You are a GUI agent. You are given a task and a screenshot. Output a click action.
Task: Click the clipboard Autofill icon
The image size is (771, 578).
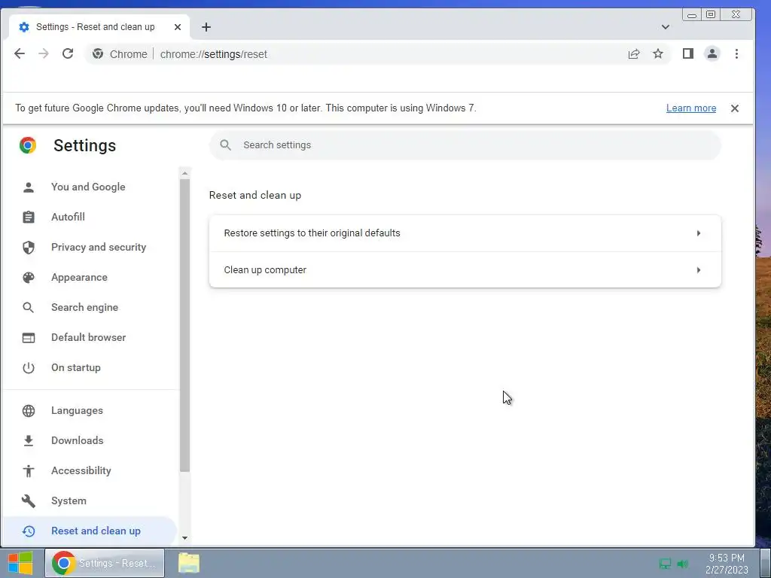29,217
